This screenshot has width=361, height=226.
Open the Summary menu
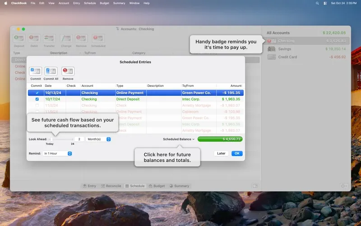point(119,3)
